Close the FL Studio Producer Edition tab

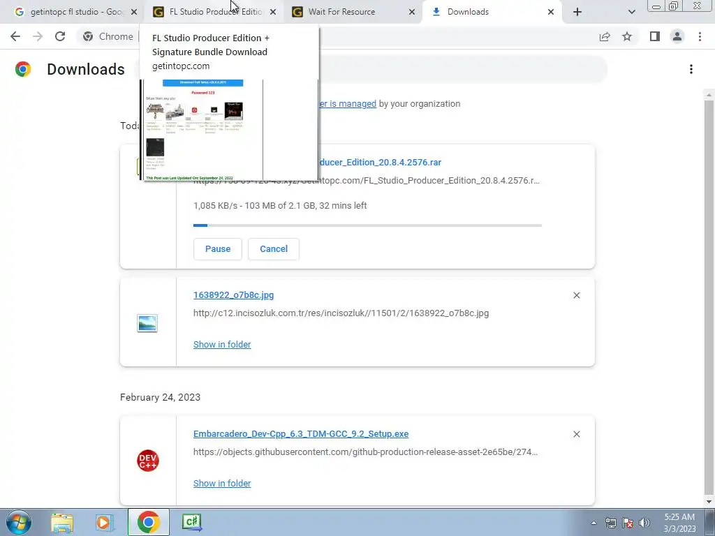(273, 12)
